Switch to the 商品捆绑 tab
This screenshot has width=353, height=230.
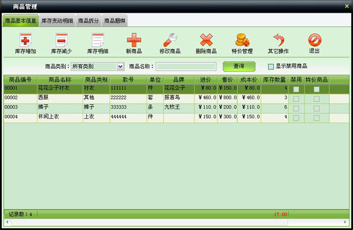115,21
